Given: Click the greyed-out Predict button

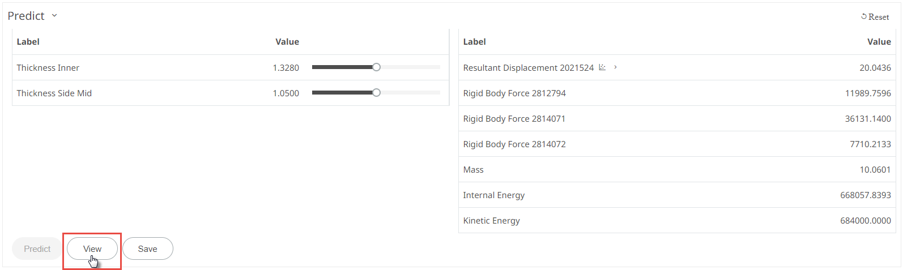Looking at the screenshot, I should [x=37, y=249].
